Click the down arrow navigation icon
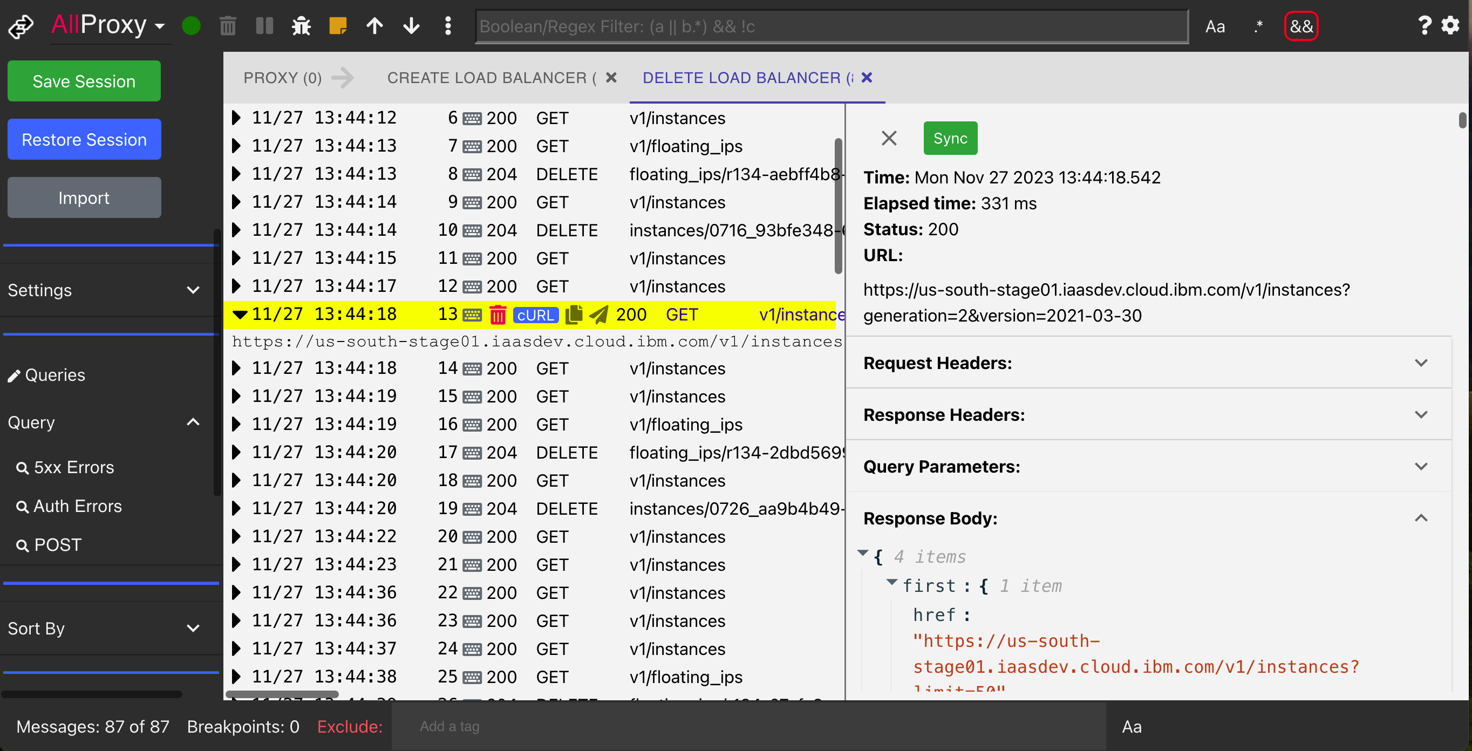 (411, 26)
